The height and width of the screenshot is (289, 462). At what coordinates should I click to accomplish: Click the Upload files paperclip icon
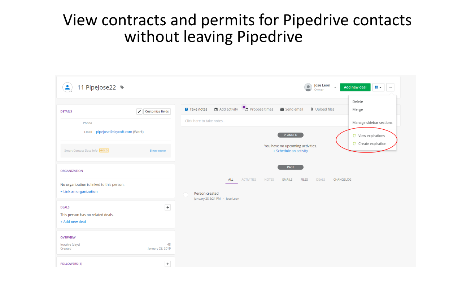pyautogui.click(x=311, y=109)
